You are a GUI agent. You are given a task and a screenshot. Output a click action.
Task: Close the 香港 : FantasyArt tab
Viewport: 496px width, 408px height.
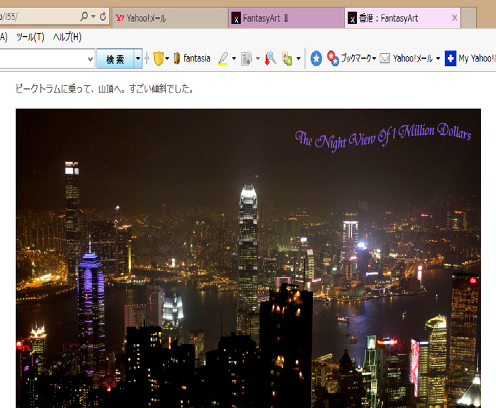(x=454, y=18)
